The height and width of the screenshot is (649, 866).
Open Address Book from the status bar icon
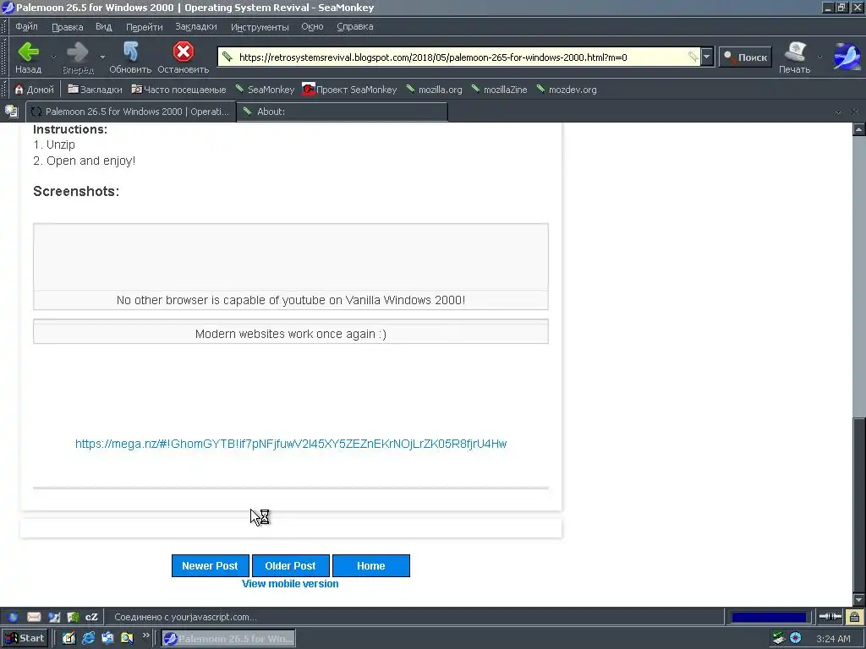coord(73,617)
